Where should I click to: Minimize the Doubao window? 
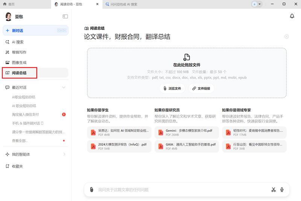pos(272,4)
